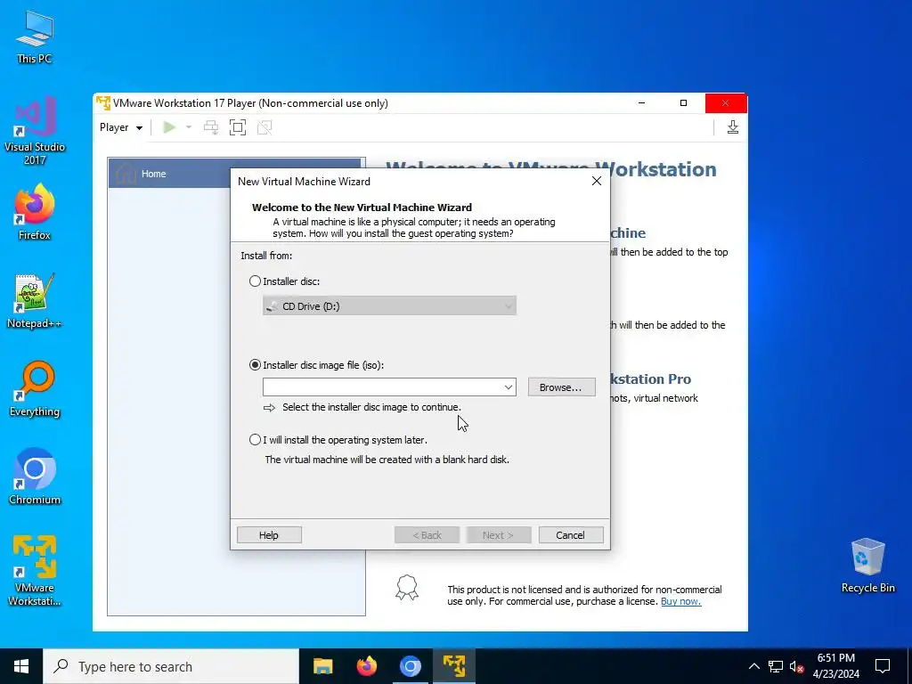
Task: Click the download updates icon in toolbar
Action: tap(733, 126)
